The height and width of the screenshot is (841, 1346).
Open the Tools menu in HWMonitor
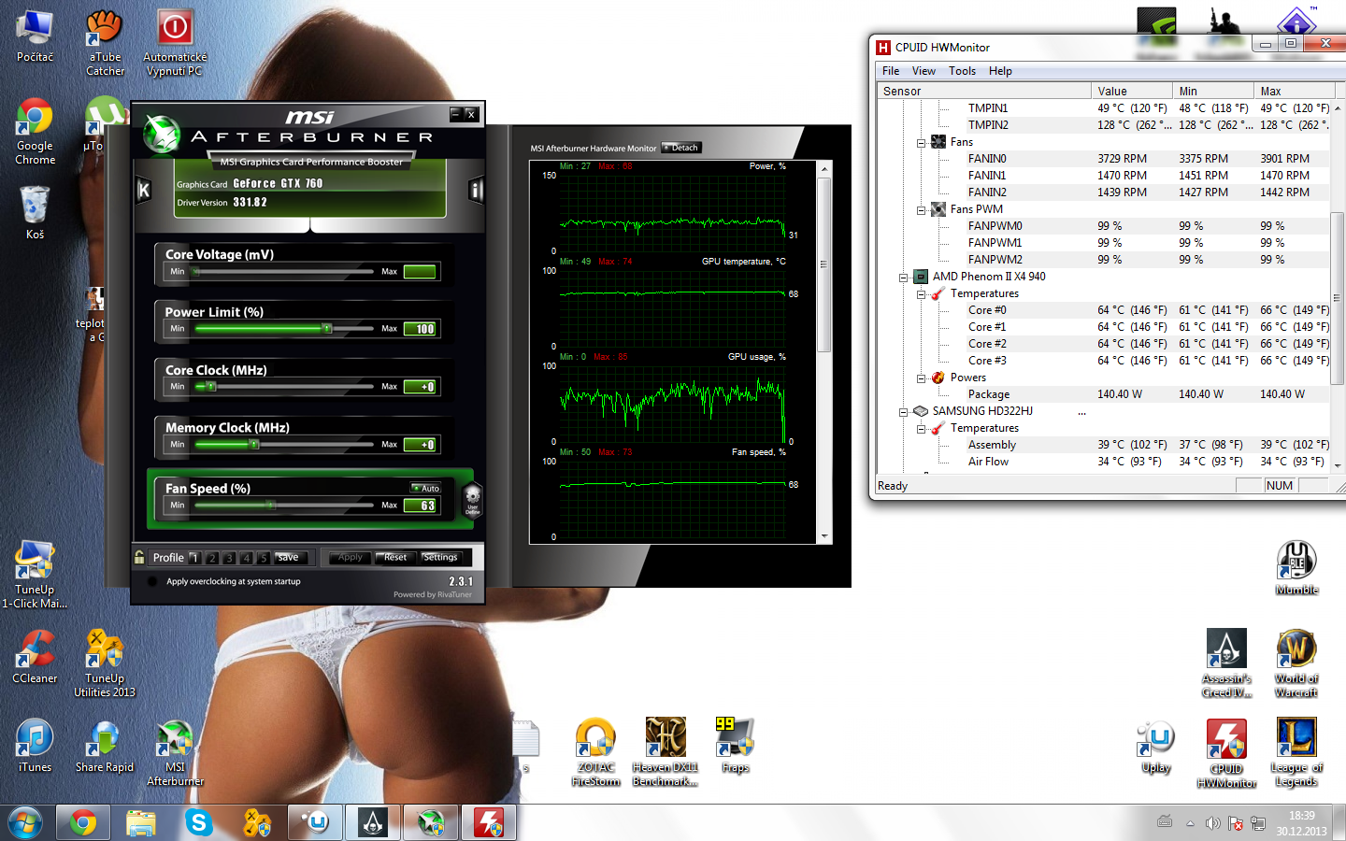click(x=962, y=71)
